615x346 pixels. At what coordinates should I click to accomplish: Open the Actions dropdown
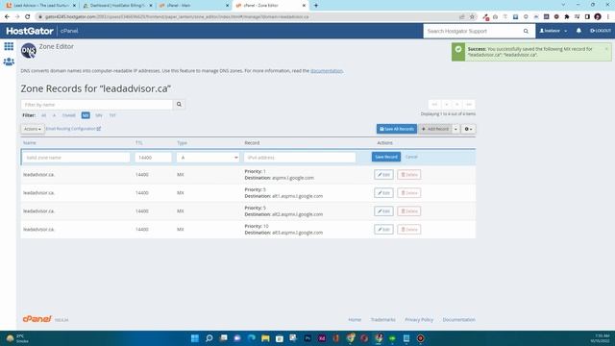click(32, 129)
